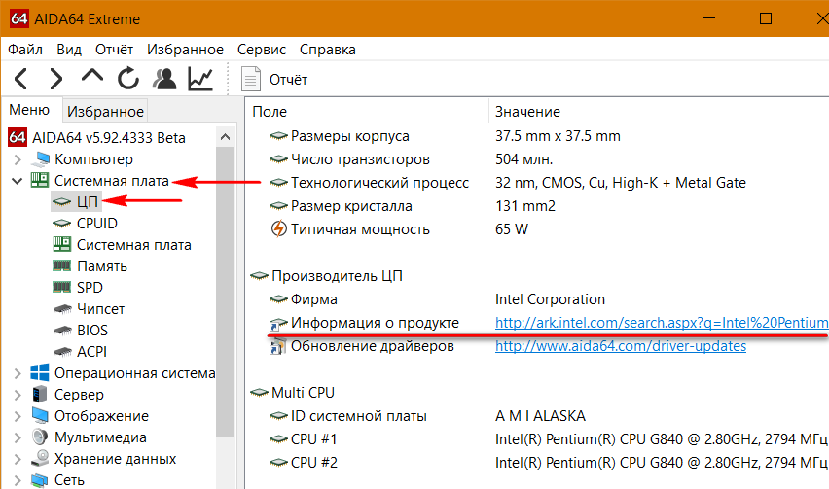Click the Отчёт report button in the toolbar

tap(274, 79)
